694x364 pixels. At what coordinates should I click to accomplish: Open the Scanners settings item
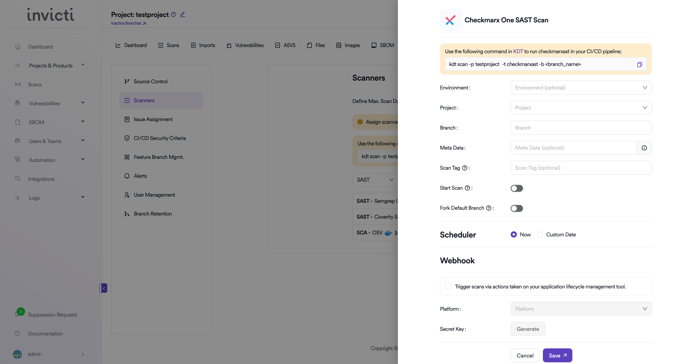coord(161,100)
